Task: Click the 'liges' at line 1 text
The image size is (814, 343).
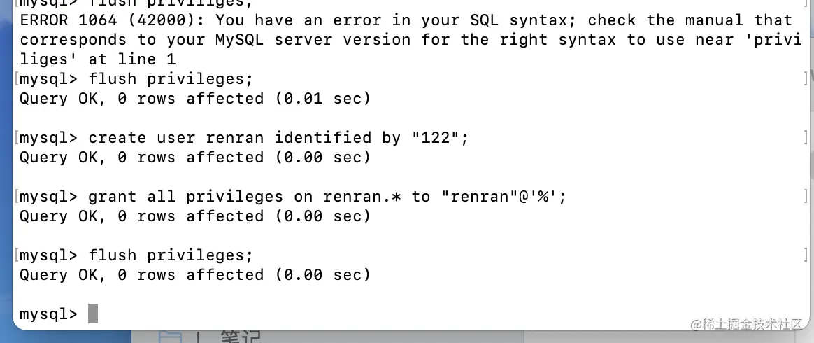Action: click(98, 59)
